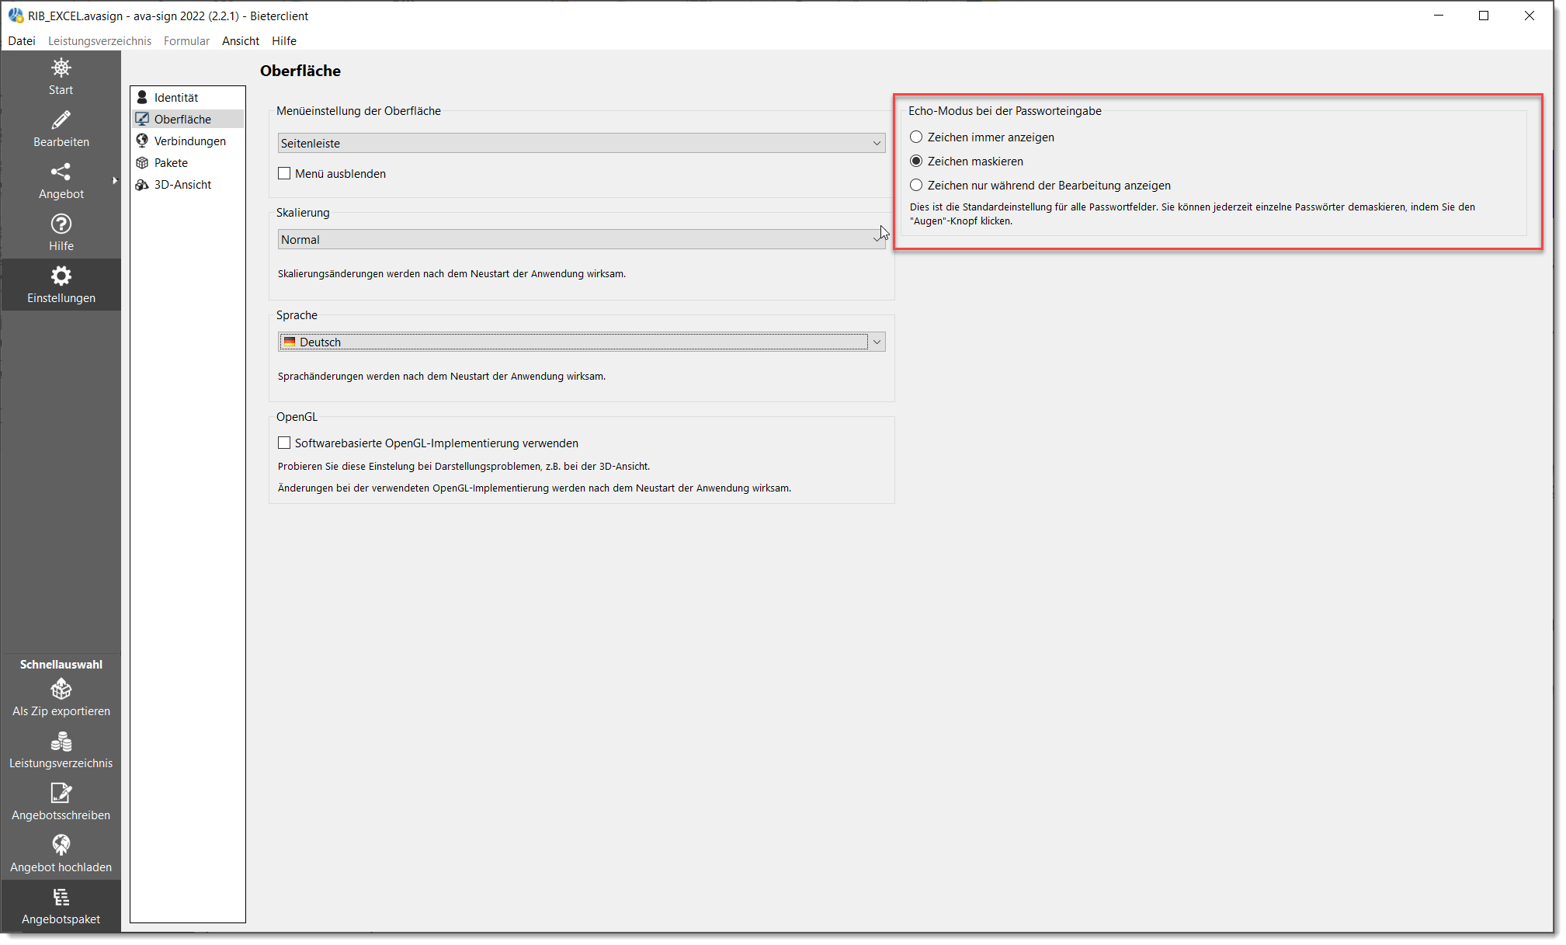Image resolution: width=1566 pixels, height=945 pixels.
Task: Click the Angebot hochladen icon
Action: 61,845
